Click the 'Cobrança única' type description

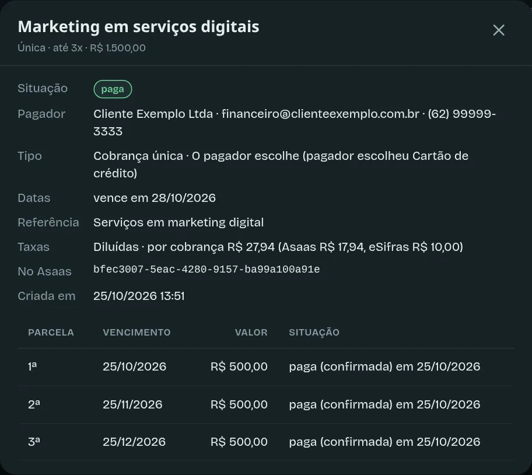(x=138, y=156)
